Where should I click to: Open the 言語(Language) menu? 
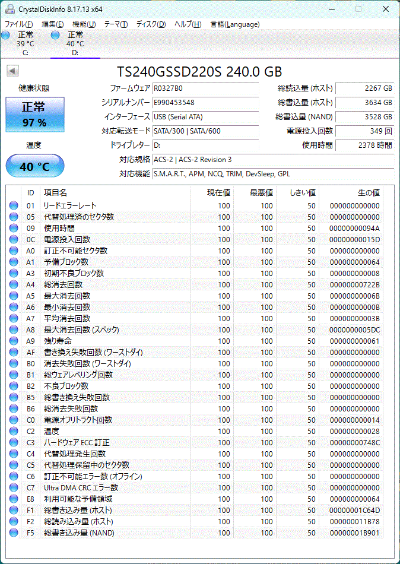235,24
